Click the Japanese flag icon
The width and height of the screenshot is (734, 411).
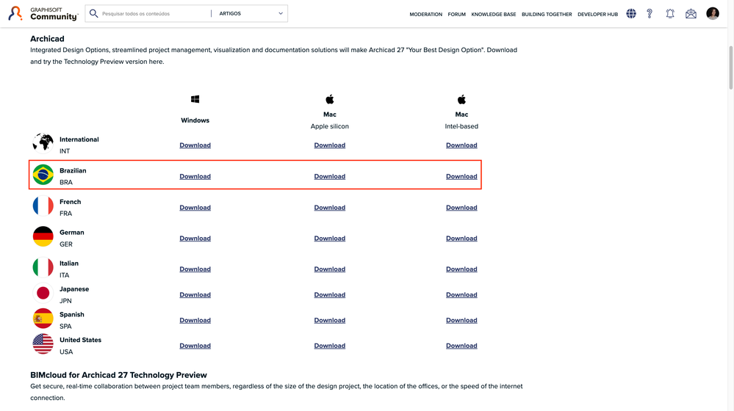pos(43,294)
